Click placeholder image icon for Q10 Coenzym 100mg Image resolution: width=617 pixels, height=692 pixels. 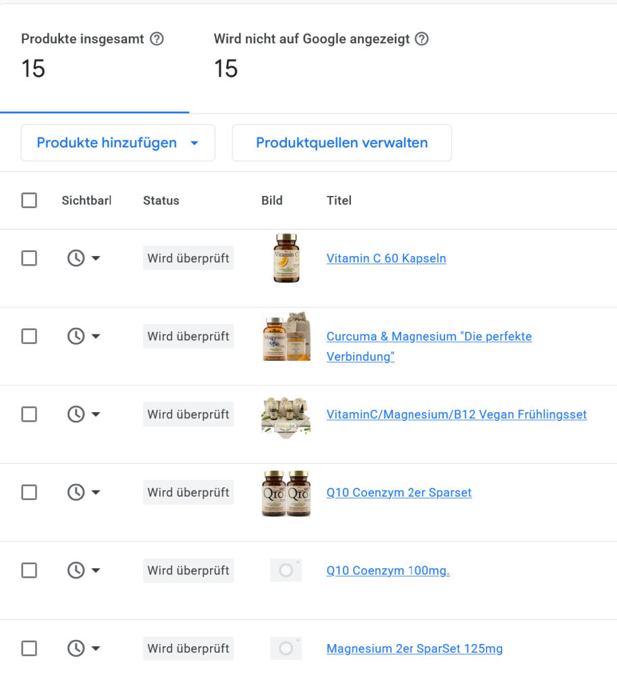click(286, 570)
